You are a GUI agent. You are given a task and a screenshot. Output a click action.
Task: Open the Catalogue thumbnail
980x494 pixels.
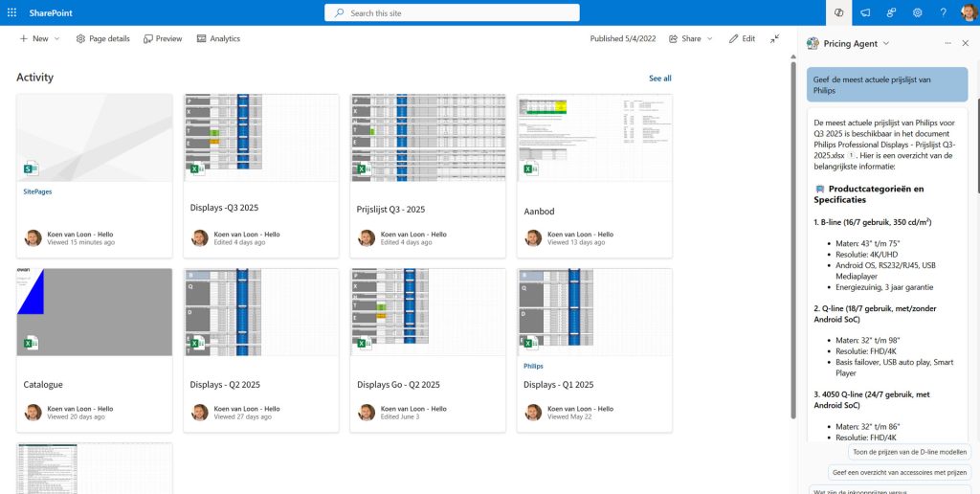click(95, 313)
